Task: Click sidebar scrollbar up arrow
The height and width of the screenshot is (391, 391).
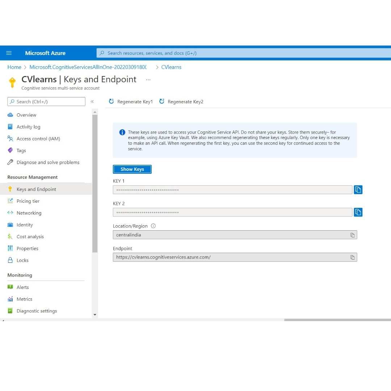Action: click(95, 112)
